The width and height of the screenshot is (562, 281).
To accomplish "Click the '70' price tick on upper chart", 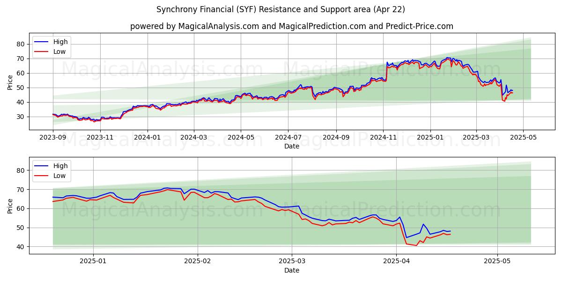I will pos(22,59).
